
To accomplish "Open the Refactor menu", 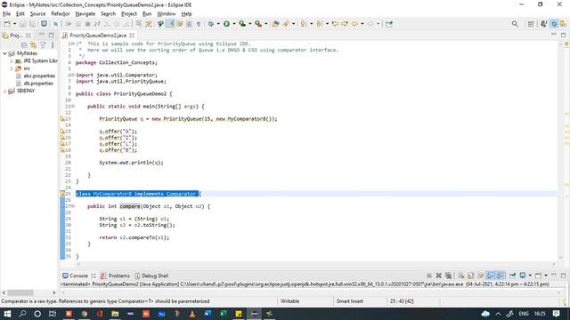I will click(61, 14).
